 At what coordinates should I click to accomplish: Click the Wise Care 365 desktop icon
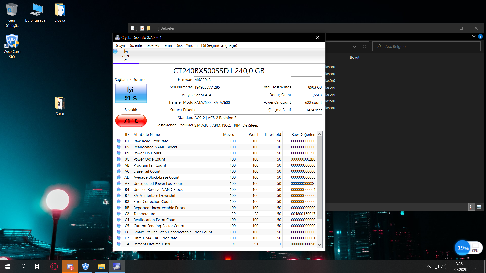tap(12, 43)
